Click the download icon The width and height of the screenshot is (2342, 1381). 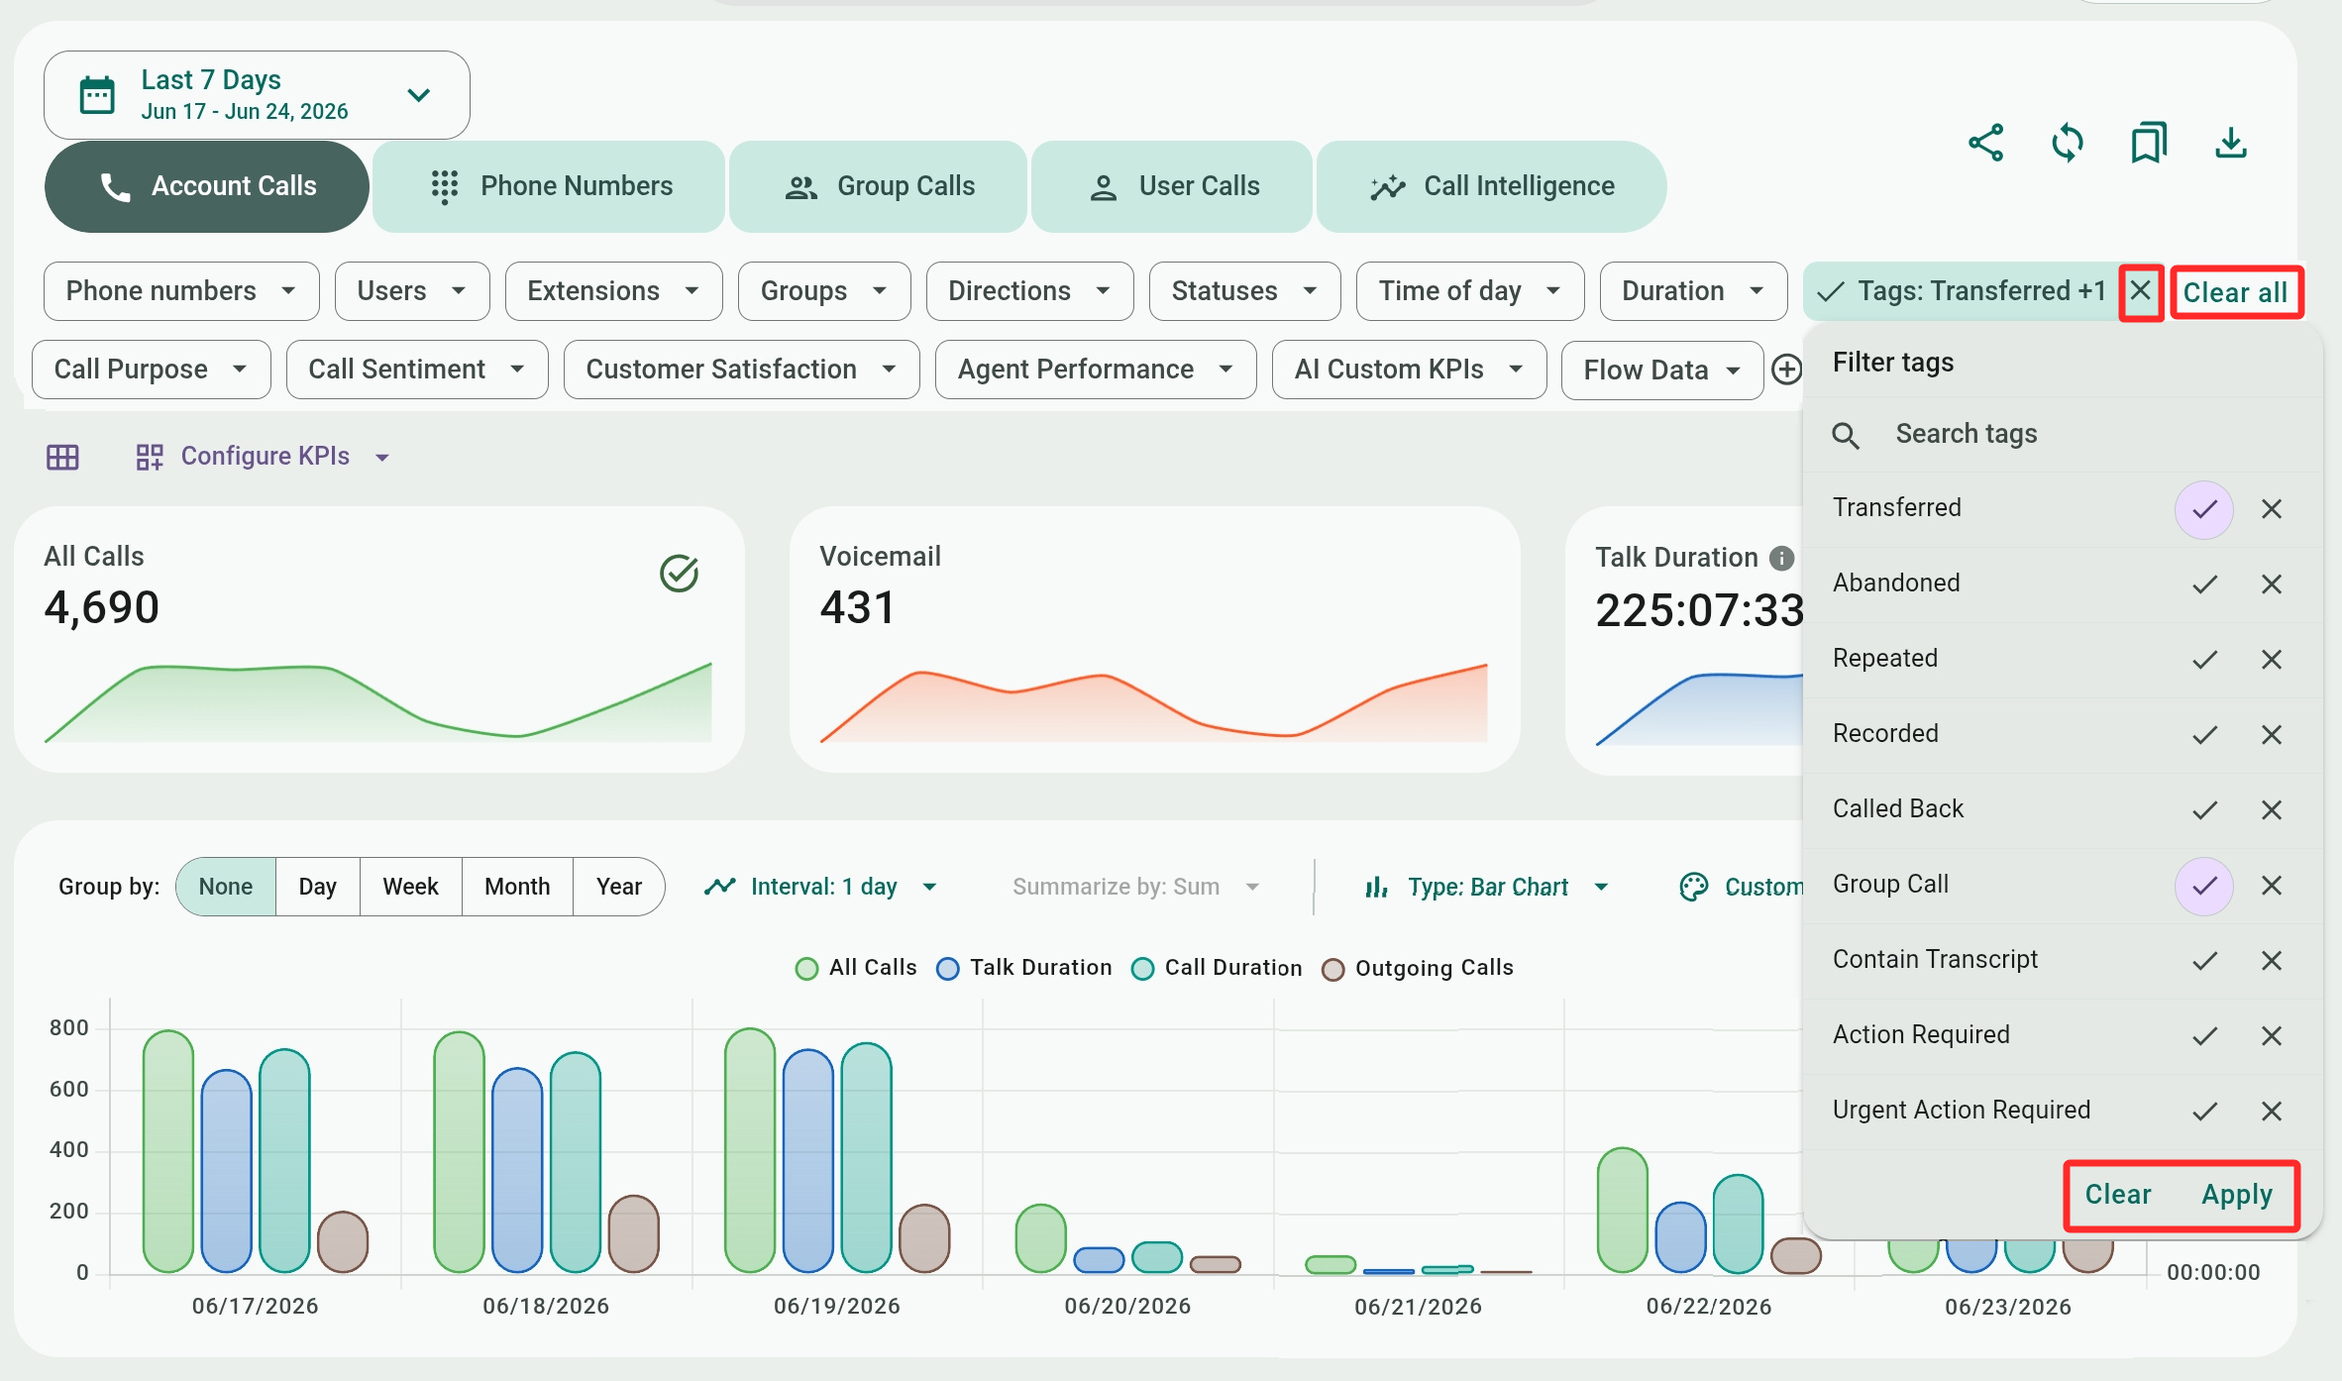pyautogui.click(x=2231, y=144)
